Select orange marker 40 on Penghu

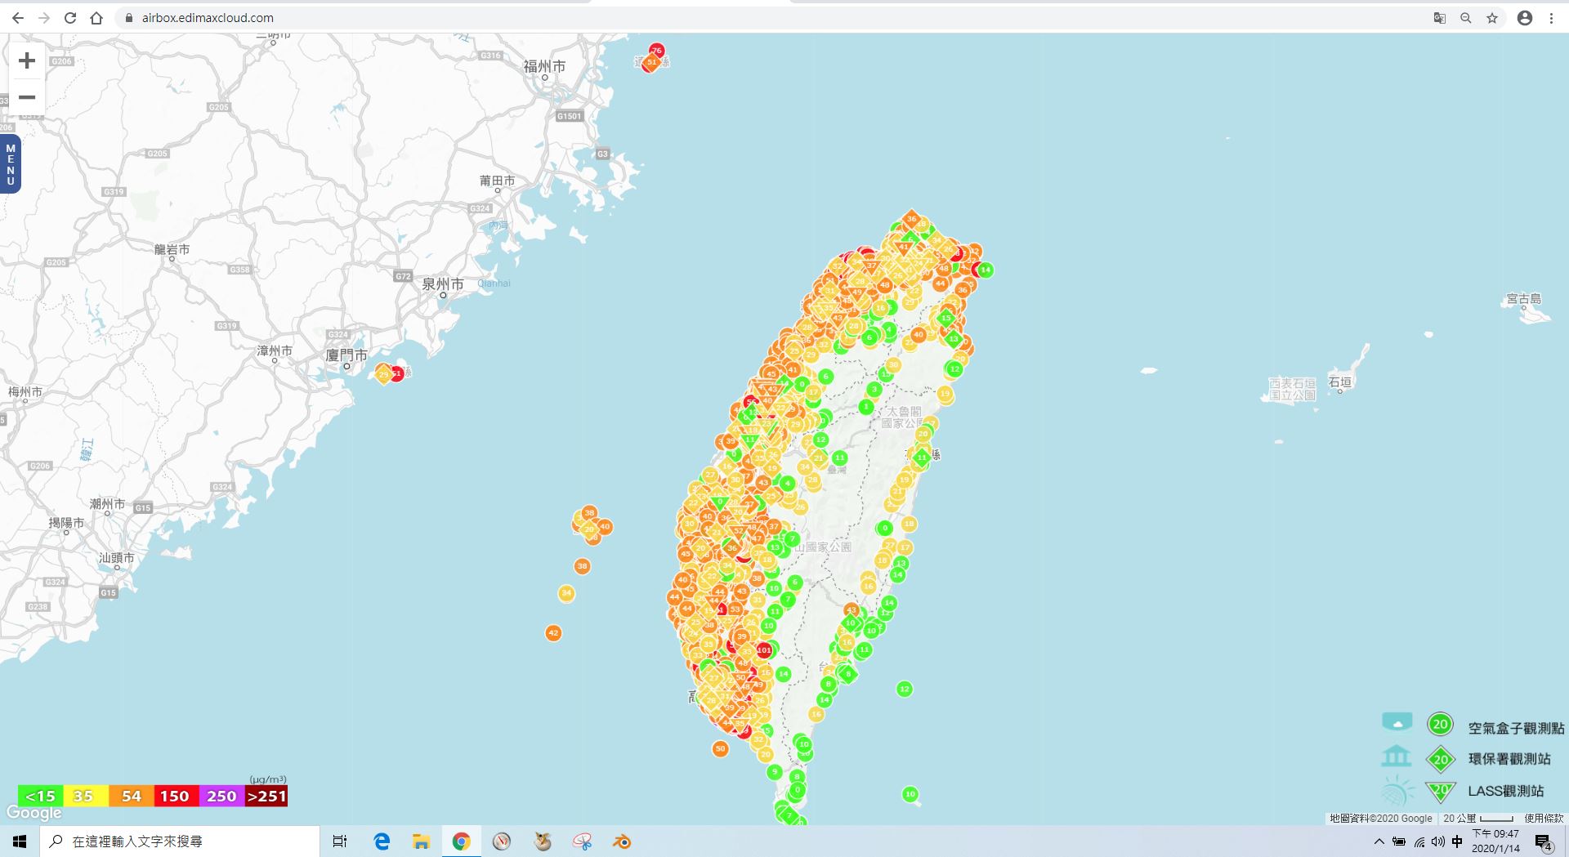tap(604, 527)
